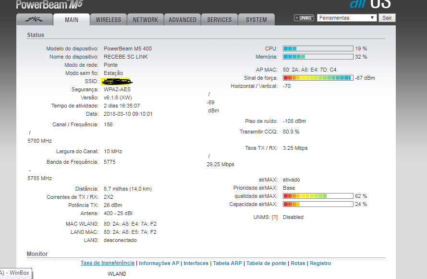427x279 pixels.
Task: Click the Memória usage bar
Action: (318, 57)
